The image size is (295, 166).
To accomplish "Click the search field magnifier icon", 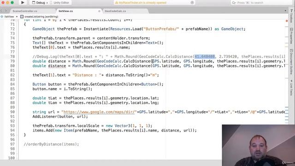I will point(234,3).
